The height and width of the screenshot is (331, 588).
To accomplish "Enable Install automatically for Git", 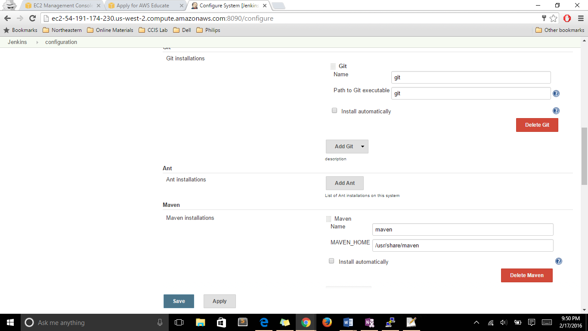I will coord(334,111).
